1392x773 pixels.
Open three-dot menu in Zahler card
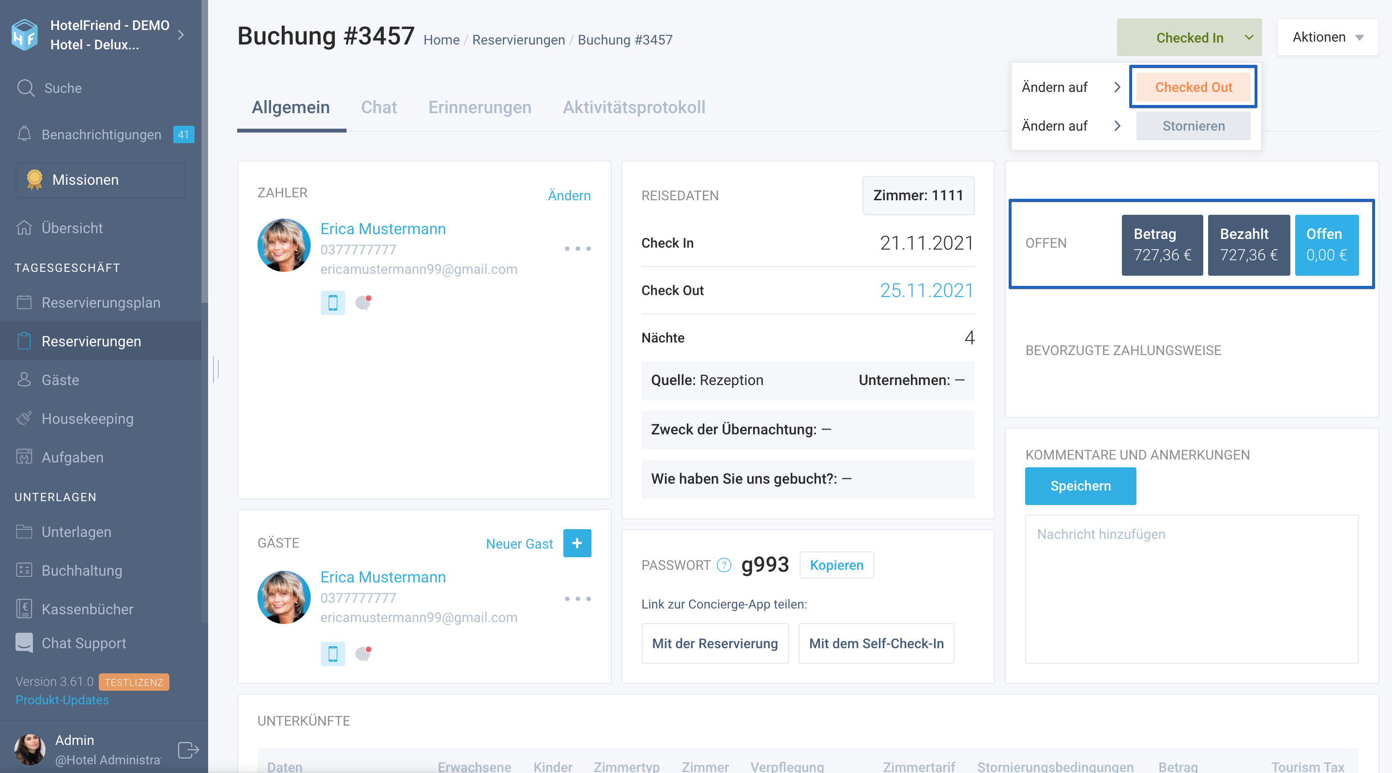tap(577, 249)
